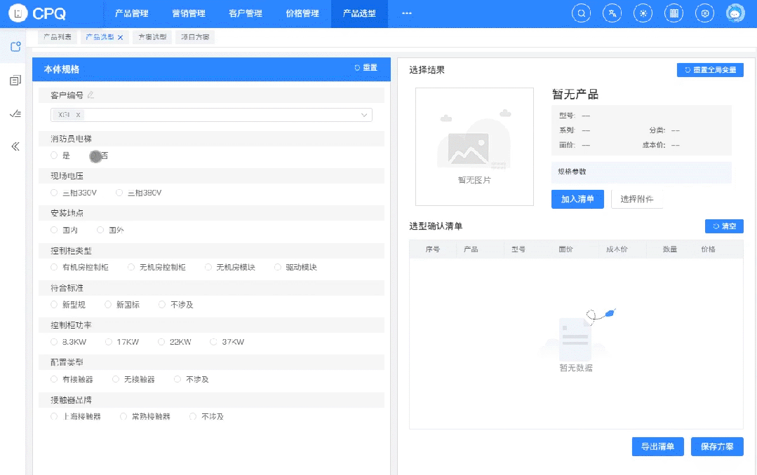757x475 pixels.
Task: Click 清空 button for confirmation list
Action: click(x=724, y=226)
